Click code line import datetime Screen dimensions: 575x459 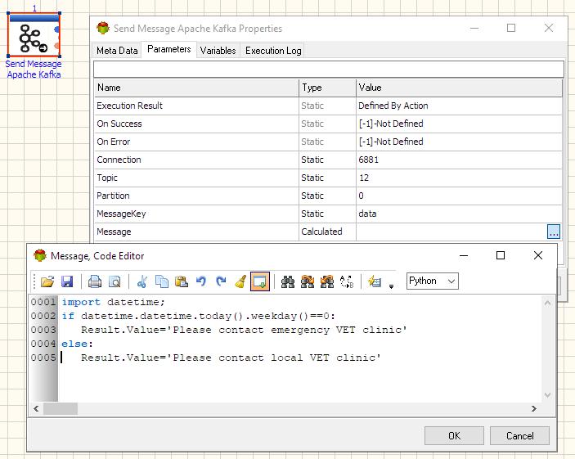(114, 302)
